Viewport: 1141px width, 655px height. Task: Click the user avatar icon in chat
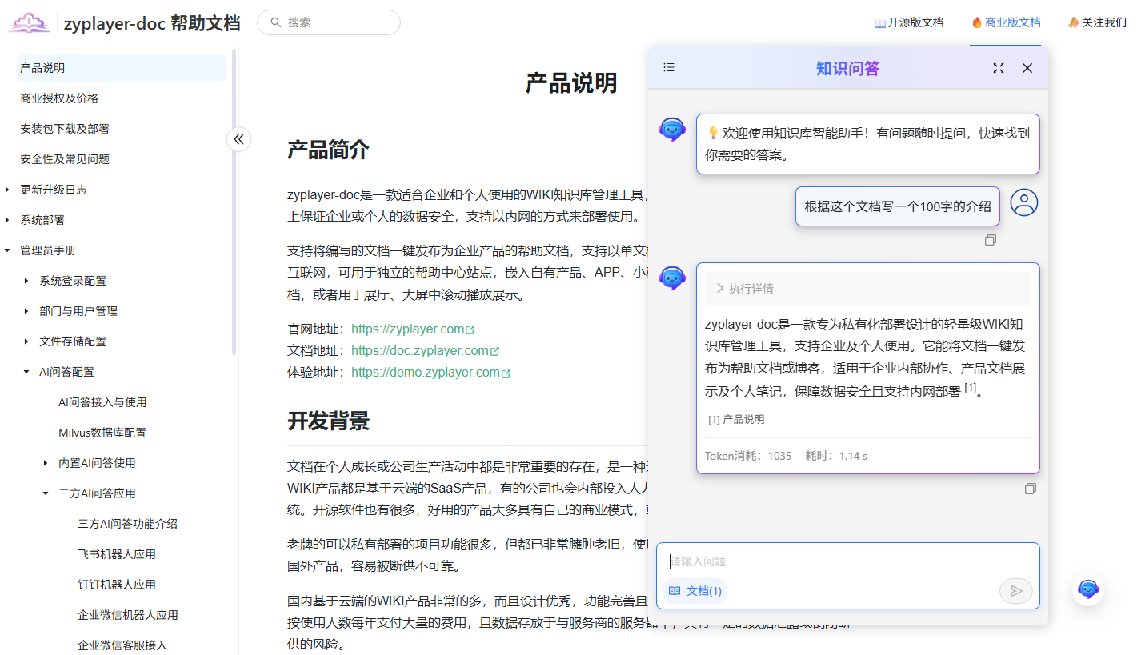[x=1024, y=202]
